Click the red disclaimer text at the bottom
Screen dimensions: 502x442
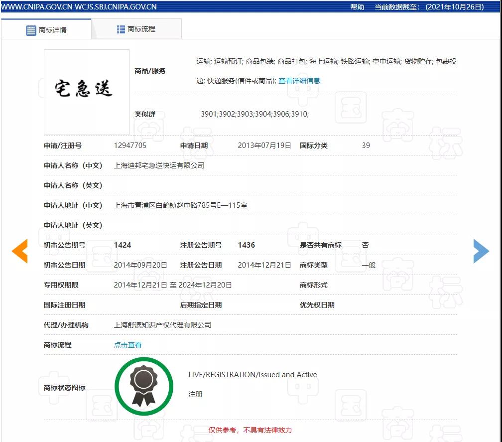[x=251, y=430]
